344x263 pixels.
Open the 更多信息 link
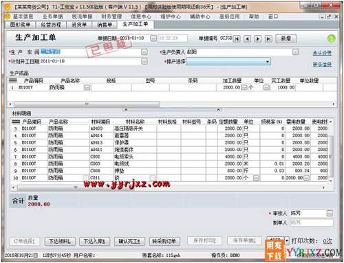(322, 65)
